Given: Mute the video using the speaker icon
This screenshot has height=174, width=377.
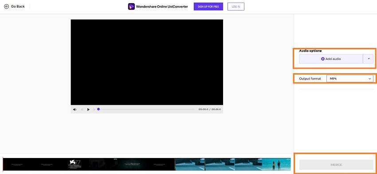Looking at the screenshot, I should [x=75, y=110].
